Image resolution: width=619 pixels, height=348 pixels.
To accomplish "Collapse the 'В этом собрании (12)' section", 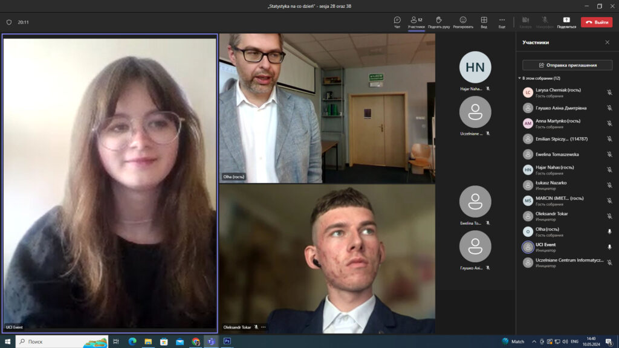I will point(519,78).
